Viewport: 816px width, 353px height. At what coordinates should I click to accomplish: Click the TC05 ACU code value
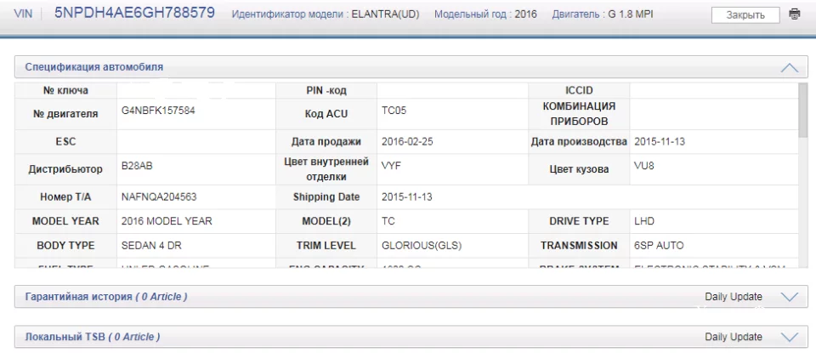[x=394, y=111]
